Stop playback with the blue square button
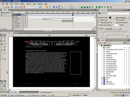The height and width of the screenshot is (97, 130). click(54, 7)
